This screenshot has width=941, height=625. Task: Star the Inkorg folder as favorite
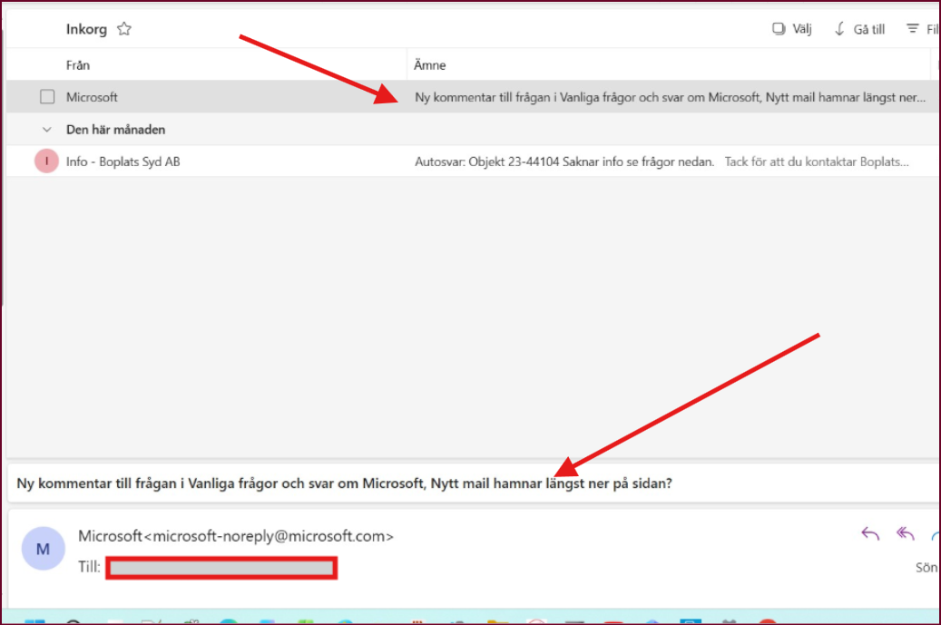(x=124, y=29)
